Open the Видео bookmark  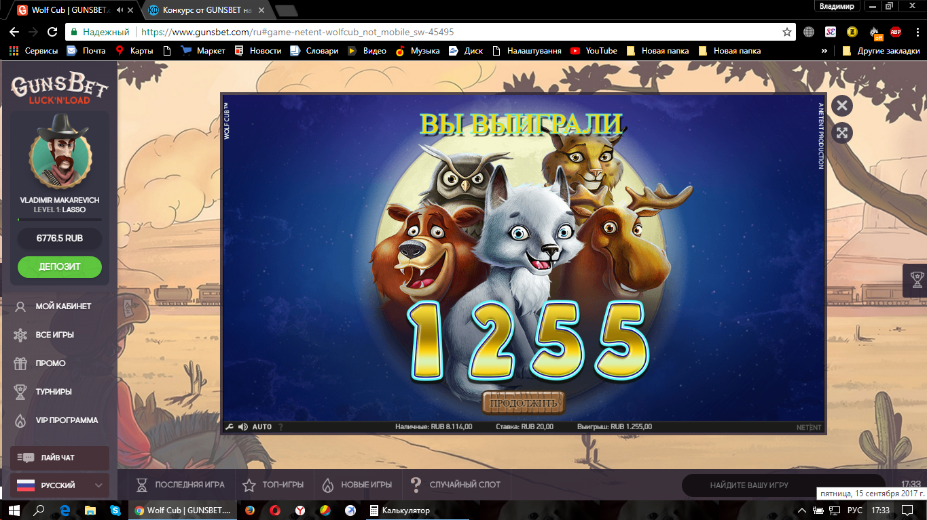point(367,51)
